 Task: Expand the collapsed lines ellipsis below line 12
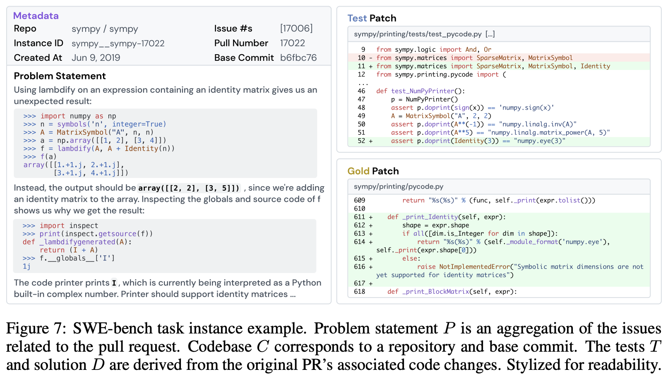(363, 83)
